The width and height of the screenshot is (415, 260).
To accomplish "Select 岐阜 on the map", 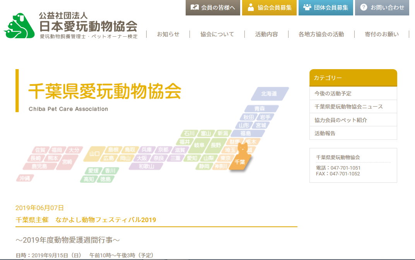I will pyautogui.click(x=199, y=146).
